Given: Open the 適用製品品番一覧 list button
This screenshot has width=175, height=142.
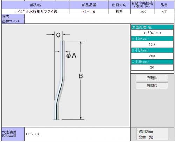Looking at the screenshot, I should [152, 134].
